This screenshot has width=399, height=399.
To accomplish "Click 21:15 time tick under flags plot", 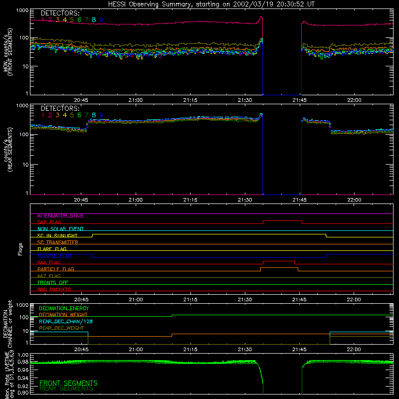I will click(x=191, y=300).
